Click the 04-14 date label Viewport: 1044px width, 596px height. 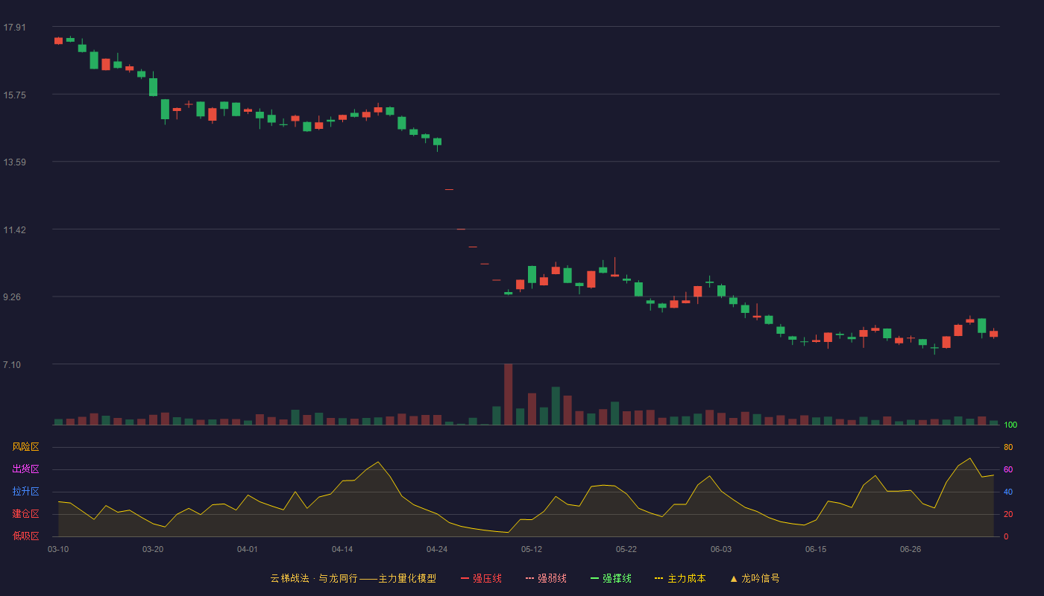pyautogui.click(x=342, y=549)
